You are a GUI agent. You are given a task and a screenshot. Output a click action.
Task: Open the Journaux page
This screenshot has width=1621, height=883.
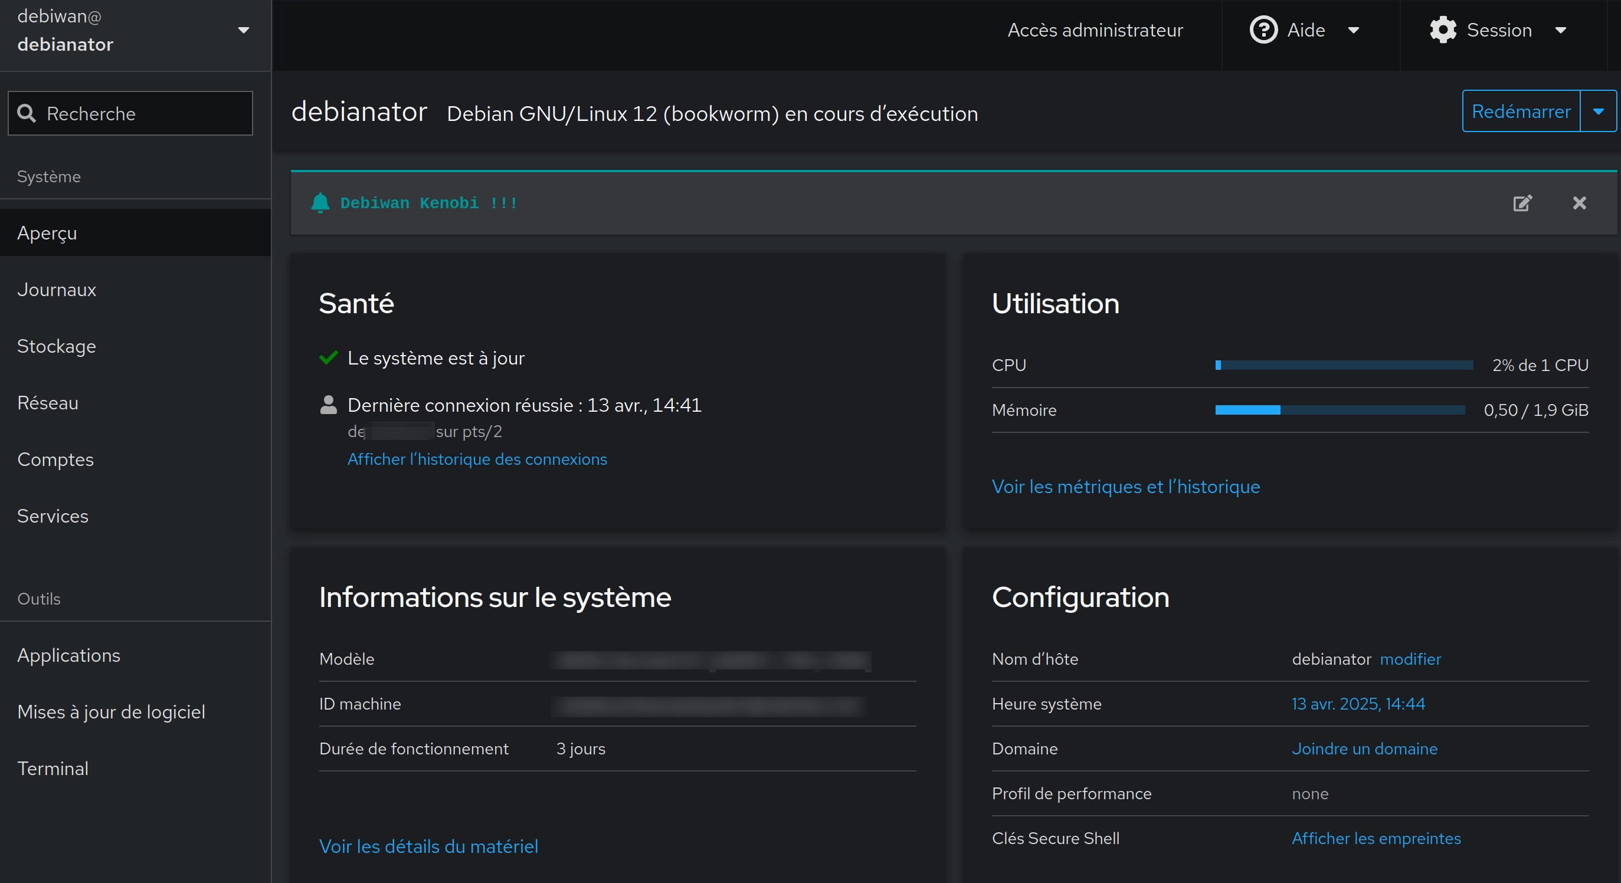pyautogui.click(x=57, y=290)
